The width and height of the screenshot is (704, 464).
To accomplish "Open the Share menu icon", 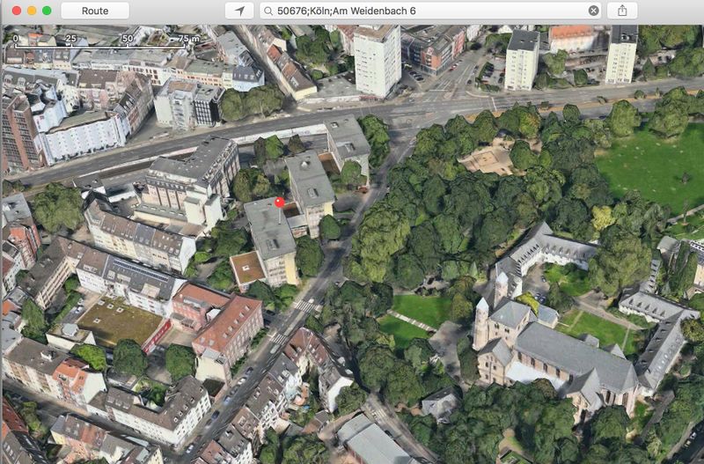I will [x=622, y=11].
